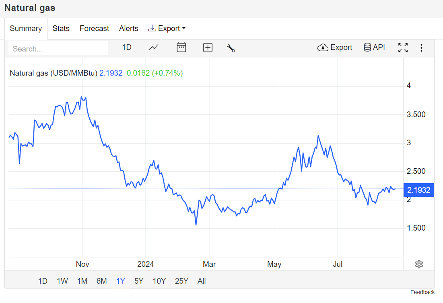The image size is (443, 303).
Task: Click the plus icon to add comparison
Action: [x=208, y=47]
